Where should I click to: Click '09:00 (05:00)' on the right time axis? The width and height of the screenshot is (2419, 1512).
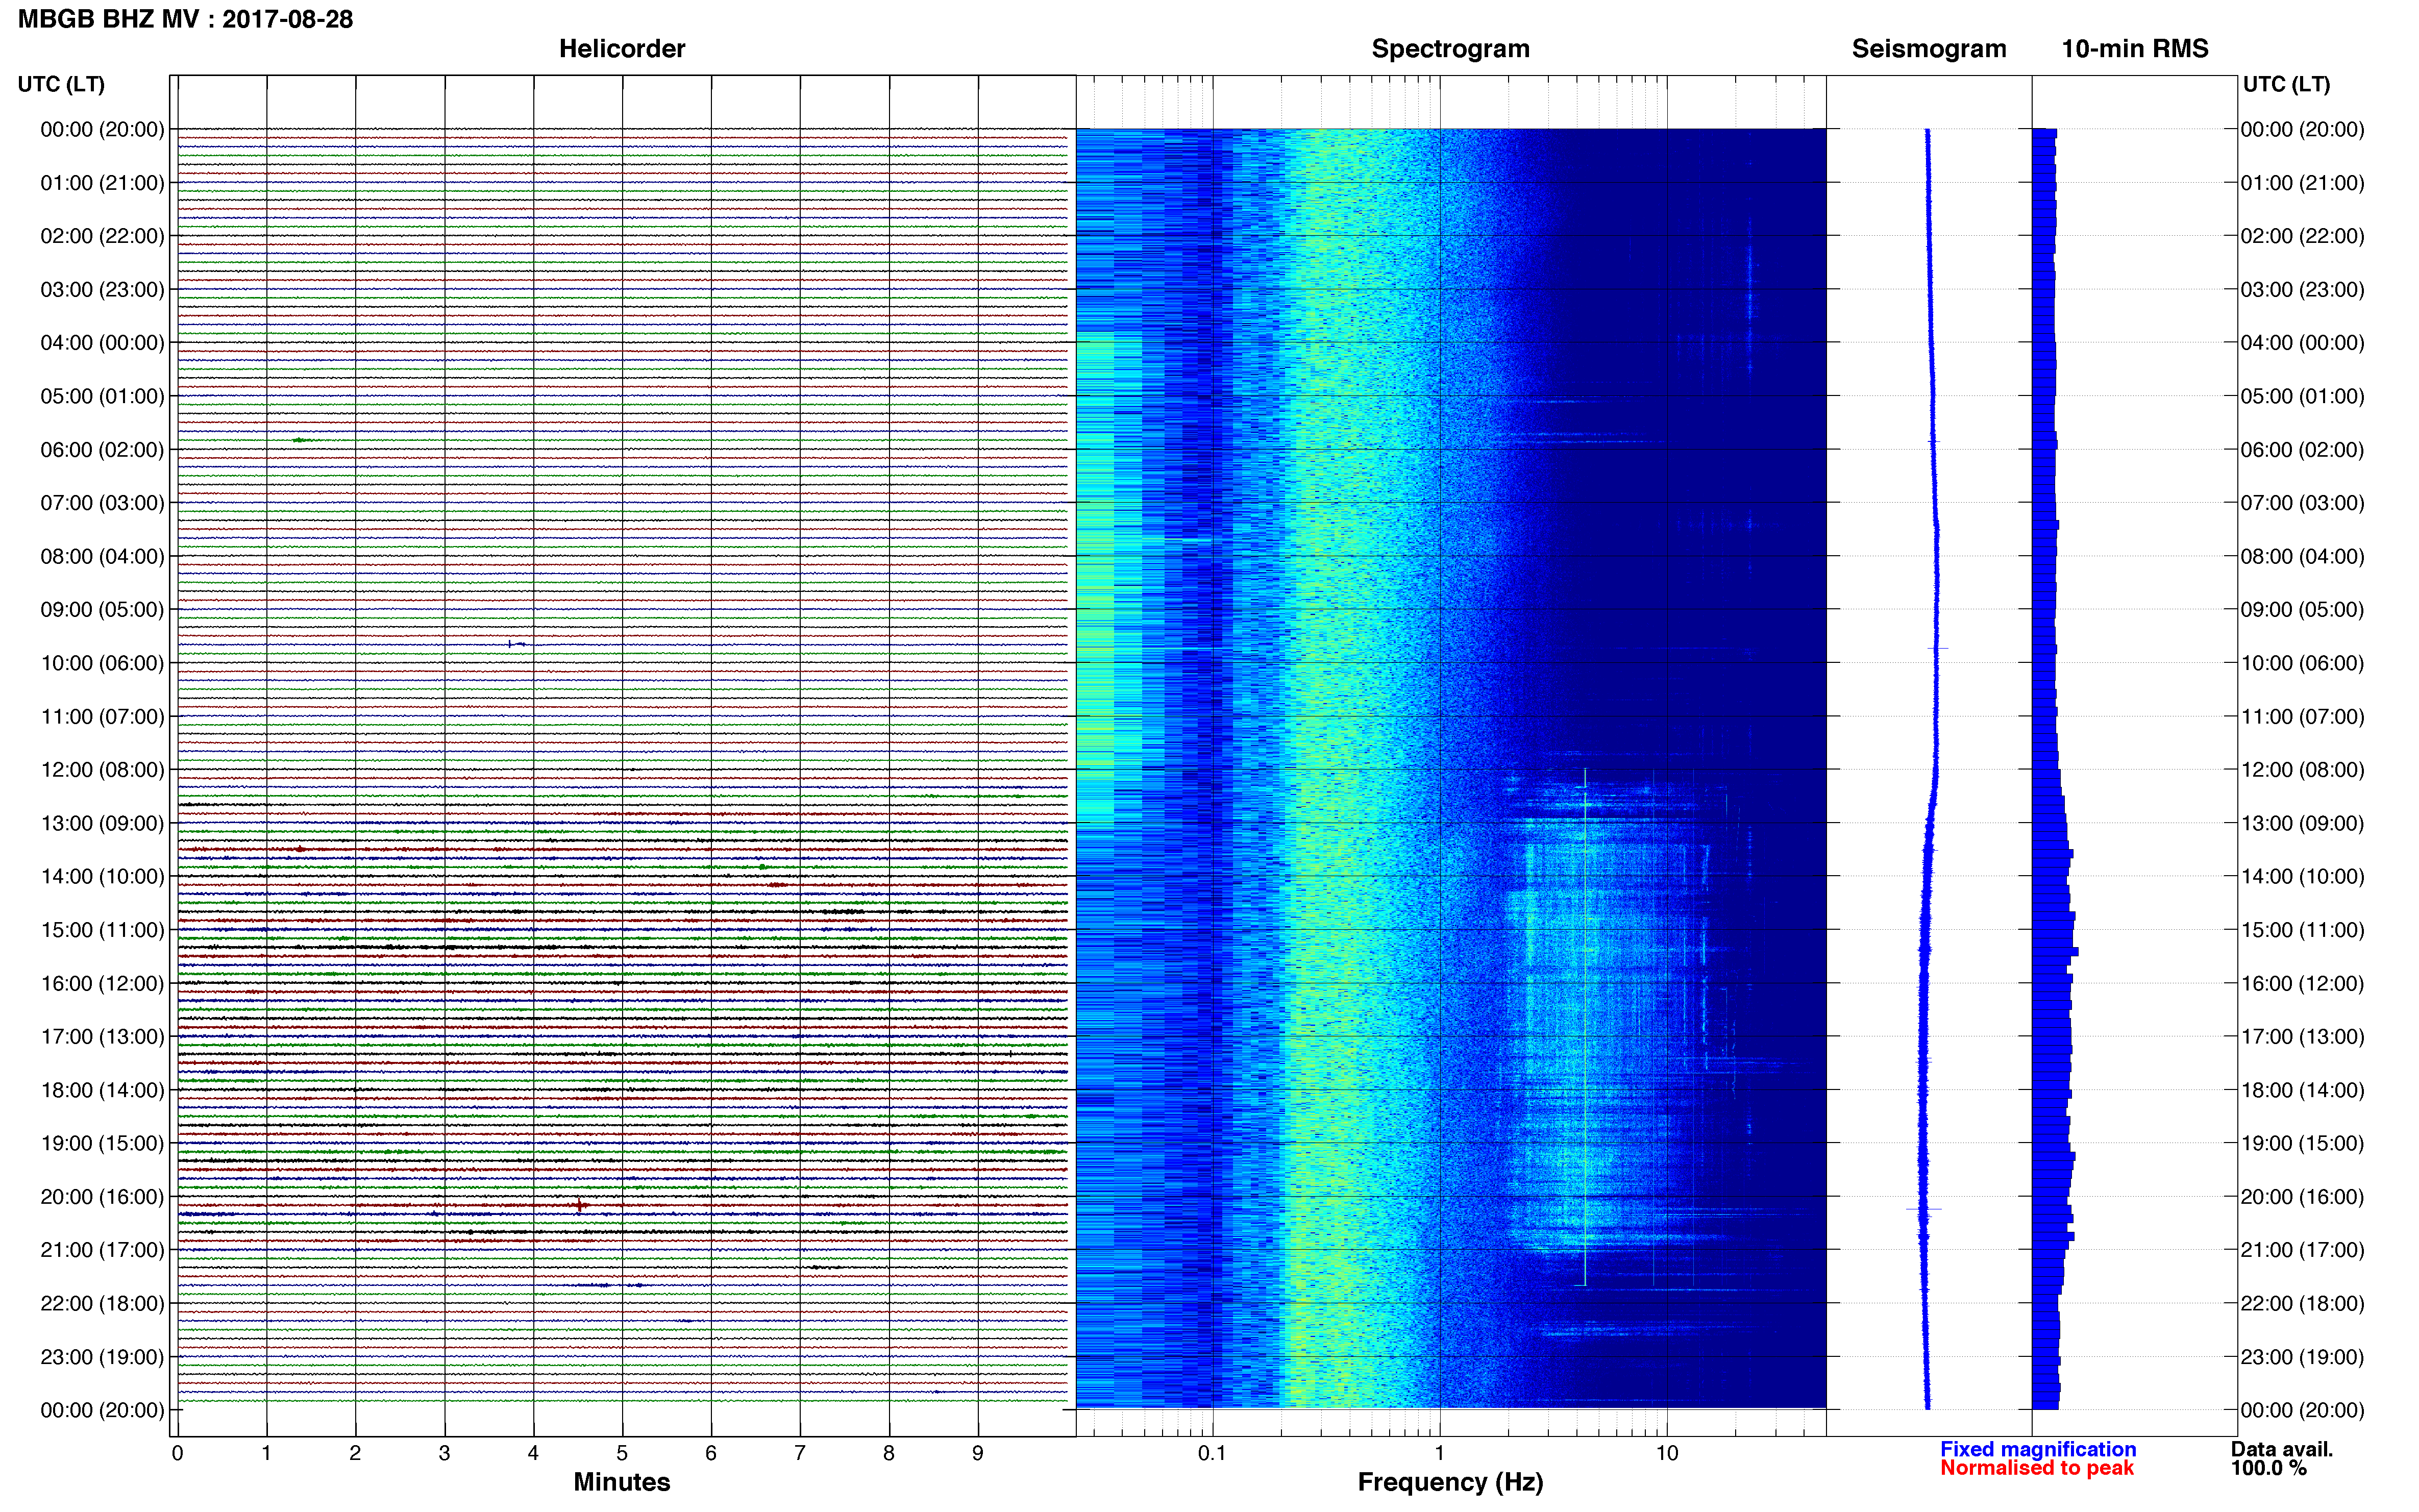[2302, 610]
